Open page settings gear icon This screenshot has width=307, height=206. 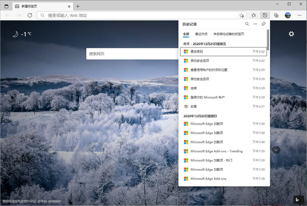(x=291, y=34)
